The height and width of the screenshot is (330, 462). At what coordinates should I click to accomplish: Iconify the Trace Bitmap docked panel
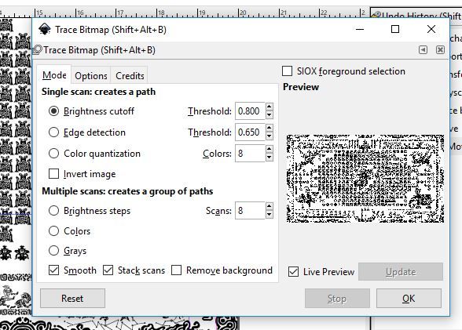pyautogui.click(x=423, y=49)
